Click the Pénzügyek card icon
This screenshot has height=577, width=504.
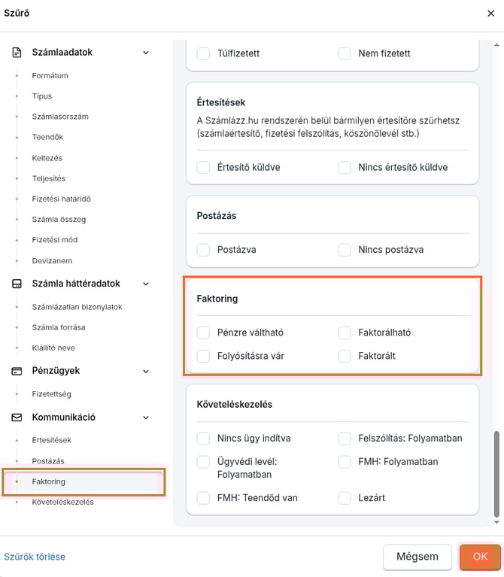click(x=17, y=371)
